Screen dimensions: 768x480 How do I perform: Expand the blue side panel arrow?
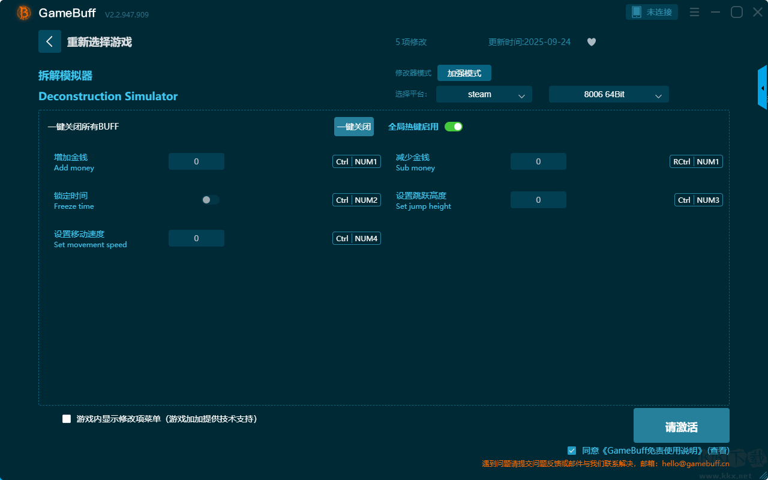point(762,88)
